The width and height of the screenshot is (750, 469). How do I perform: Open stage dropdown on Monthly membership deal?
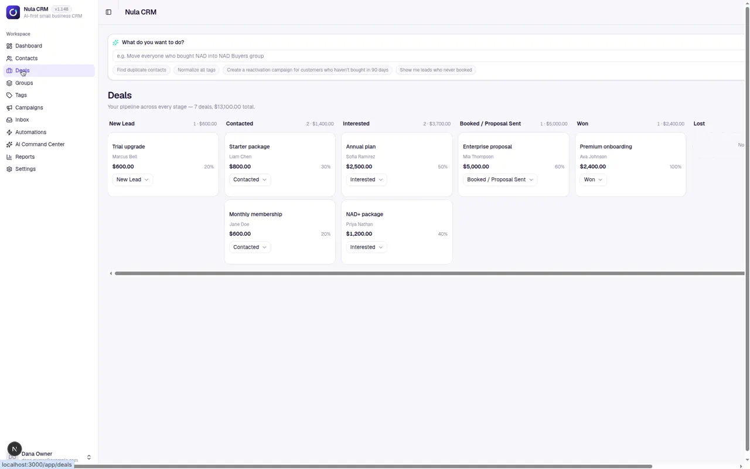pyautogui.click(x=250, y=247)
